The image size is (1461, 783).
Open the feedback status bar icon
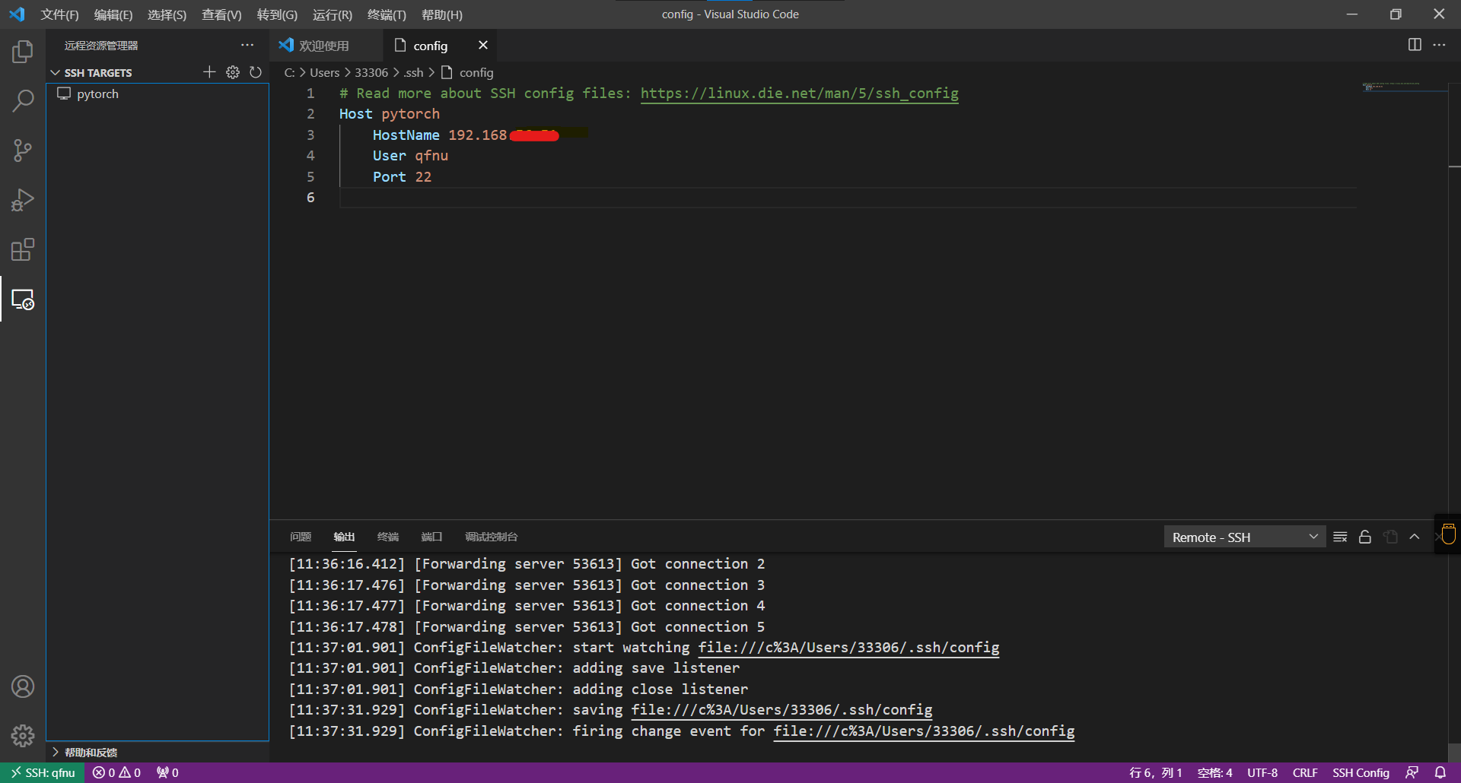pos(1412,772)
